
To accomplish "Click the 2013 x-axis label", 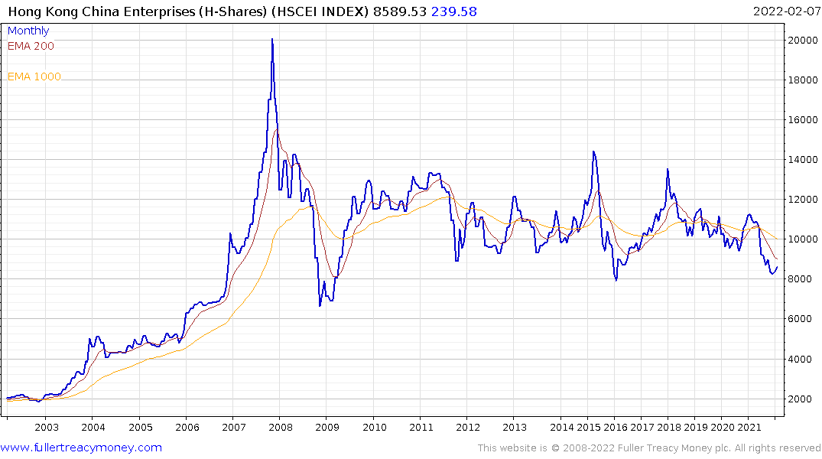I will coord(515,428).
